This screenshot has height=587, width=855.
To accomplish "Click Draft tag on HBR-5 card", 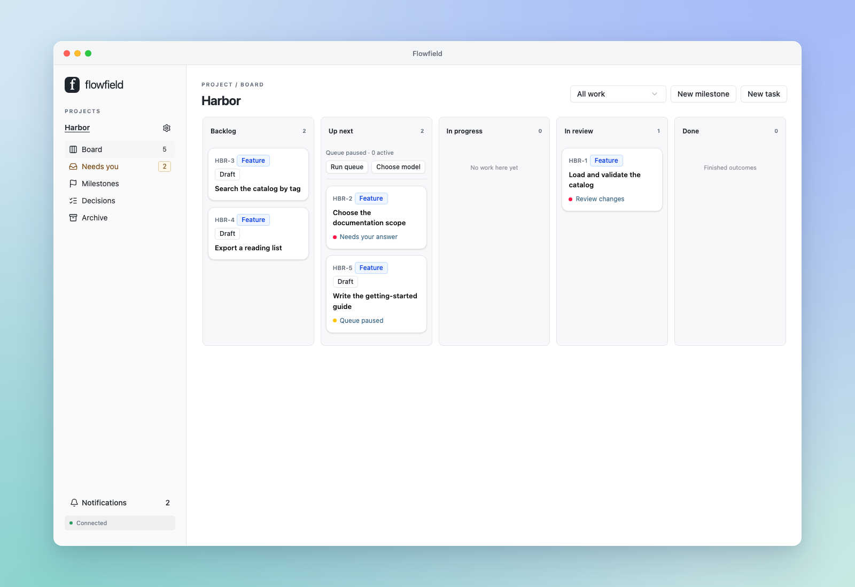I will tap(345, 282).
